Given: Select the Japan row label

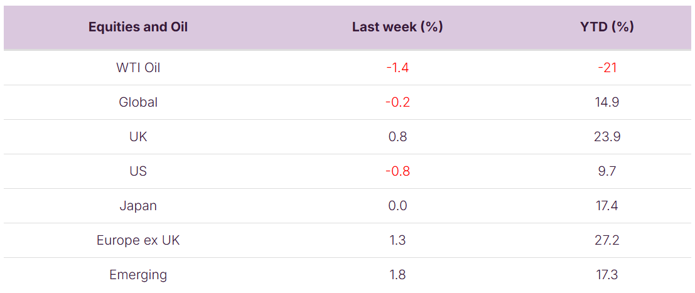Looking at the screenshot, I should pyautogui.click(x=138, y=206).
